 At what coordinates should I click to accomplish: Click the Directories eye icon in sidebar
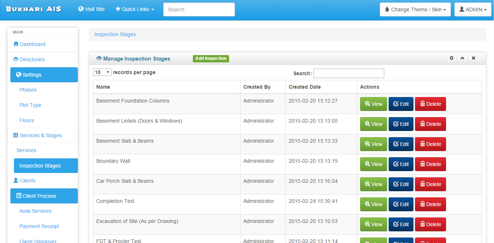(x=16, y=59)
